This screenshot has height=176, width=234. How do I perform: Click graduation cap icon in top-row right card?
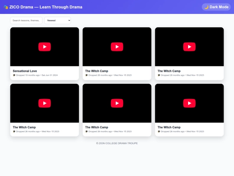(159, 75)
